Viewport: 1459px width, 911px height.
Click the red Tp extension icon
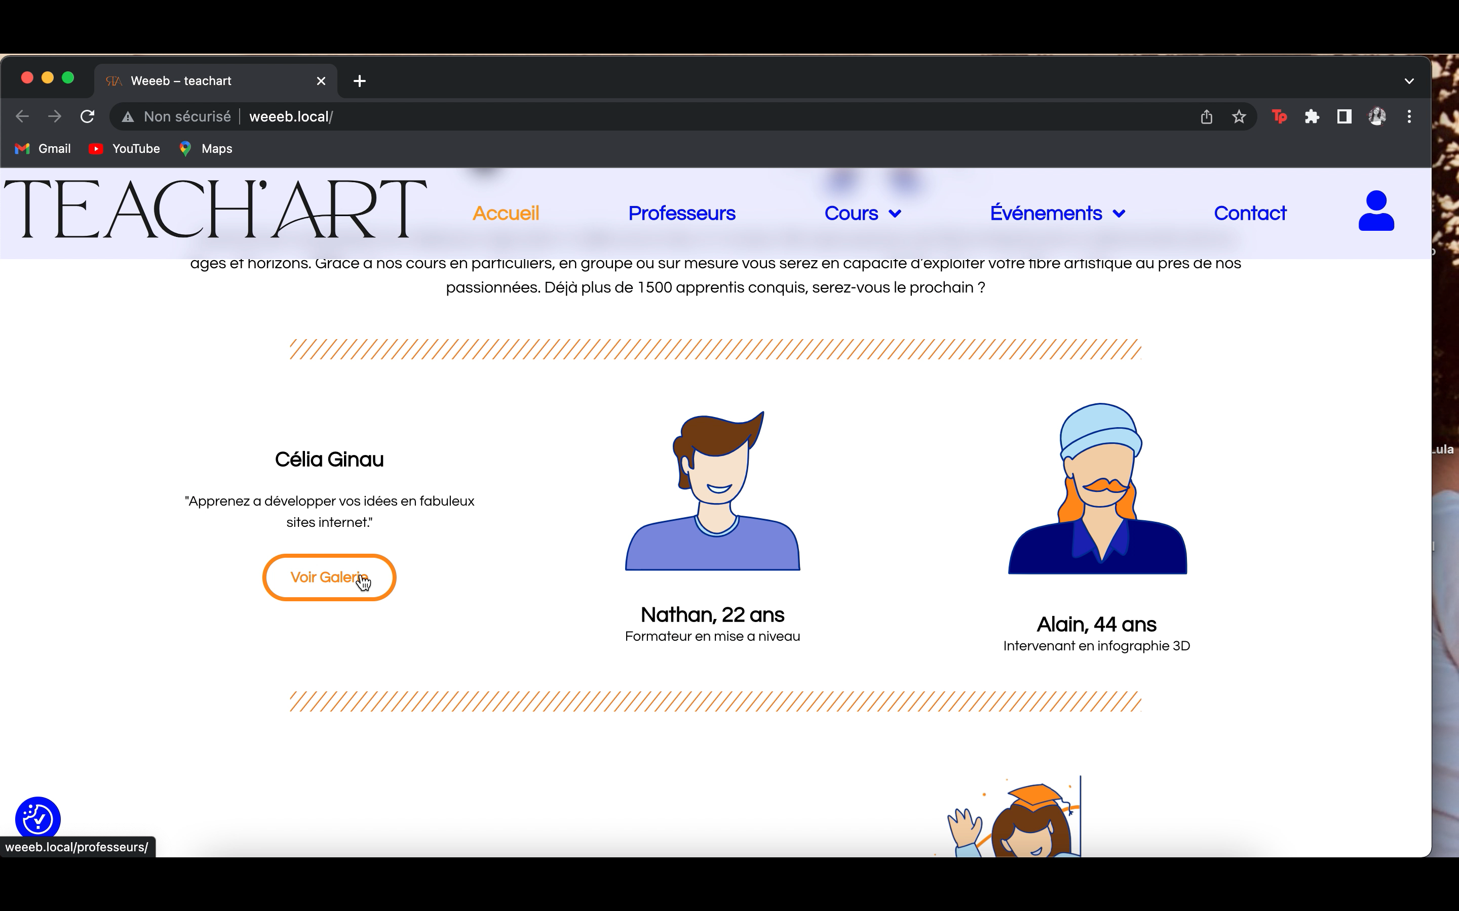pos(1279,117)
